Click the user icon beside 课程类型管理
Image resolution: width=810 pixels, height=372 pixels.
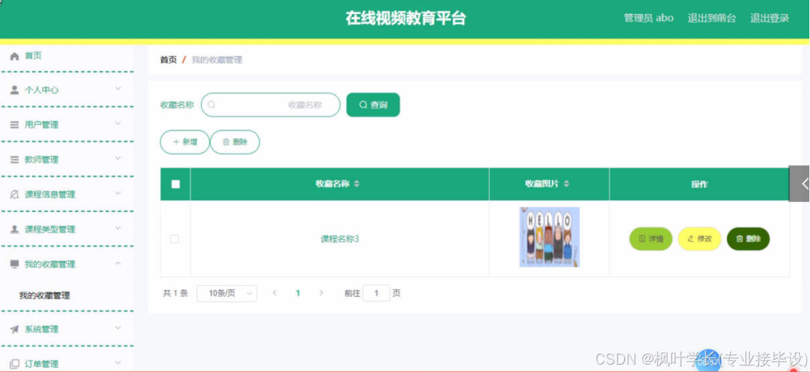(14, 229)
